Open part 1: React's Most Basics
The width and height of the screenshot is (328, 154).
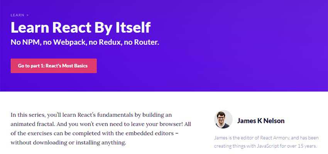pos(54,66)
